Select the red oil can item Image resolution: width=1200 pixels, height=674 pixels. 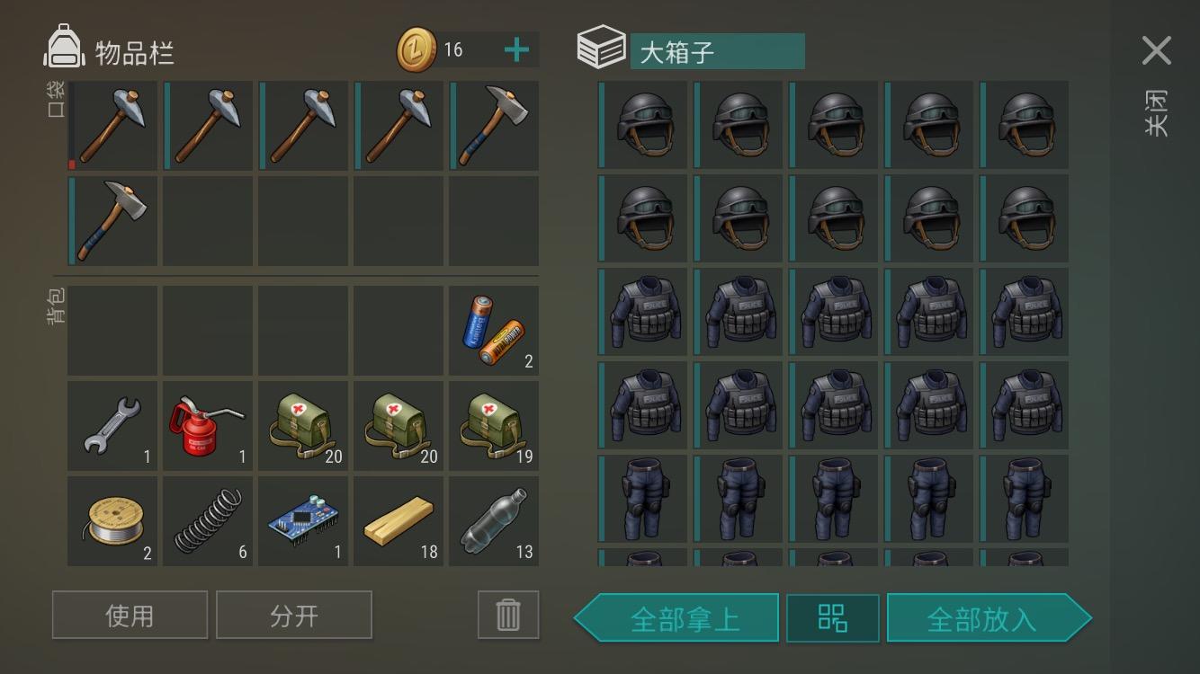point(208,426)
